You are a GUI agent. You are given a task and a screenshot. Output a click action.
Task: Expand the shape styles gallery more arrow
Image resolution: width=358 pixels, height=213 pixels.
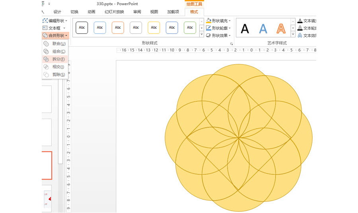pyautogui.click(x=202, y=35)
